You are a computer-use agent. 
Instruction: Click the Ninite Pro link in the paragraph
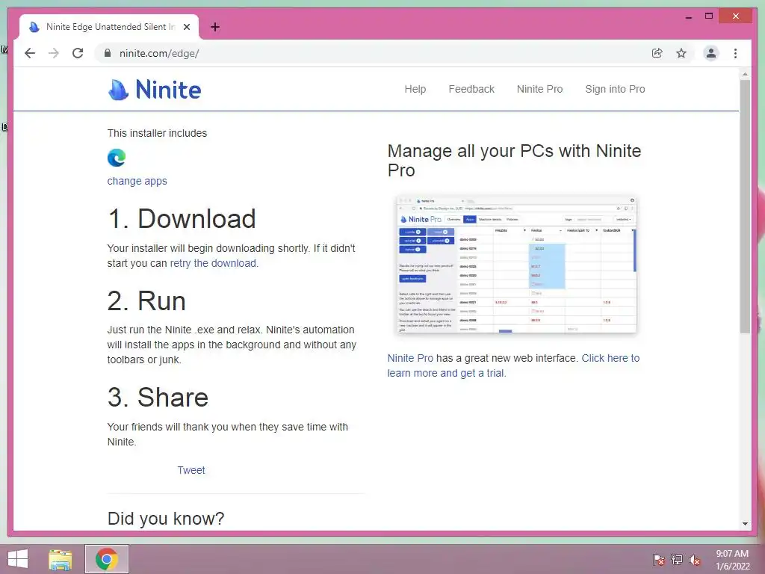coord(410,358)
